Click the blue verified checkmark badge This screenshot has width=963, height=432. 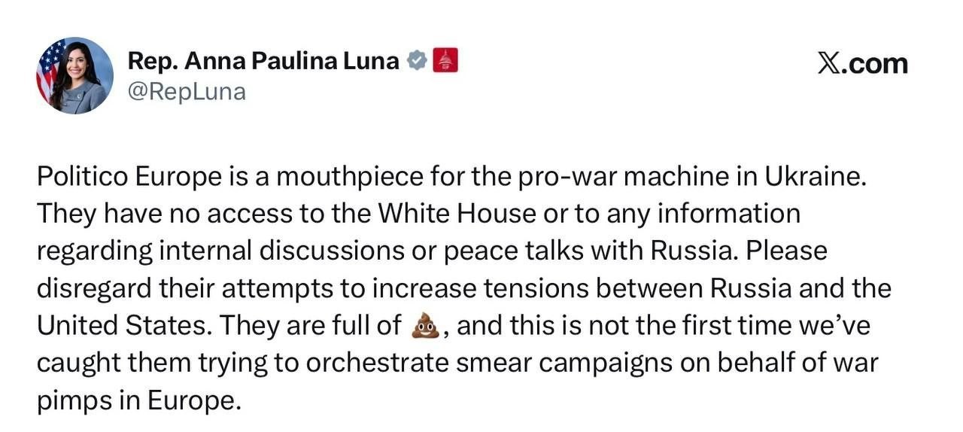pos(416,61)
